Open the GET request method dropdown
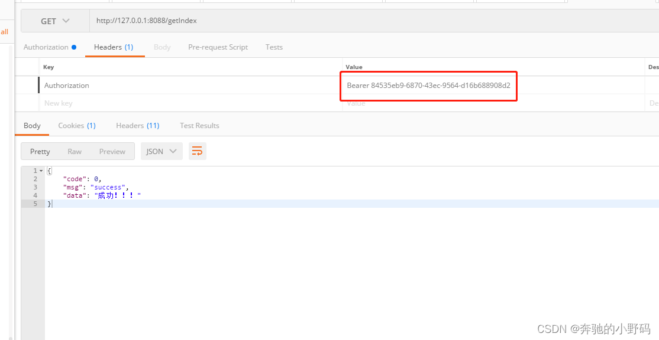Screen dimensions: 659x340 point(54,20)
